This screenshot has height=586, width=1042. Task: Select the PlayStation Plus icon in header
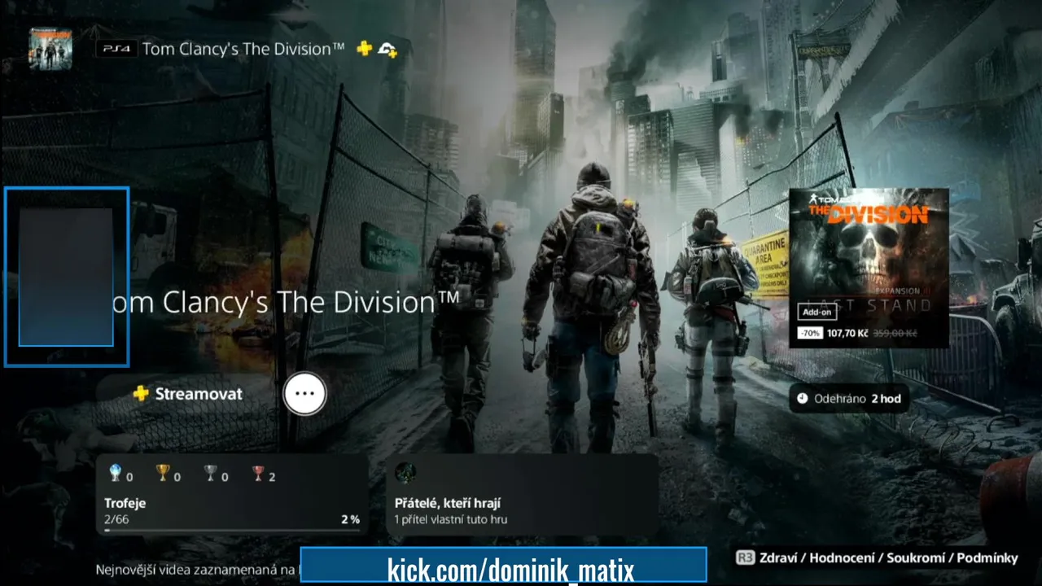[364, 49]
